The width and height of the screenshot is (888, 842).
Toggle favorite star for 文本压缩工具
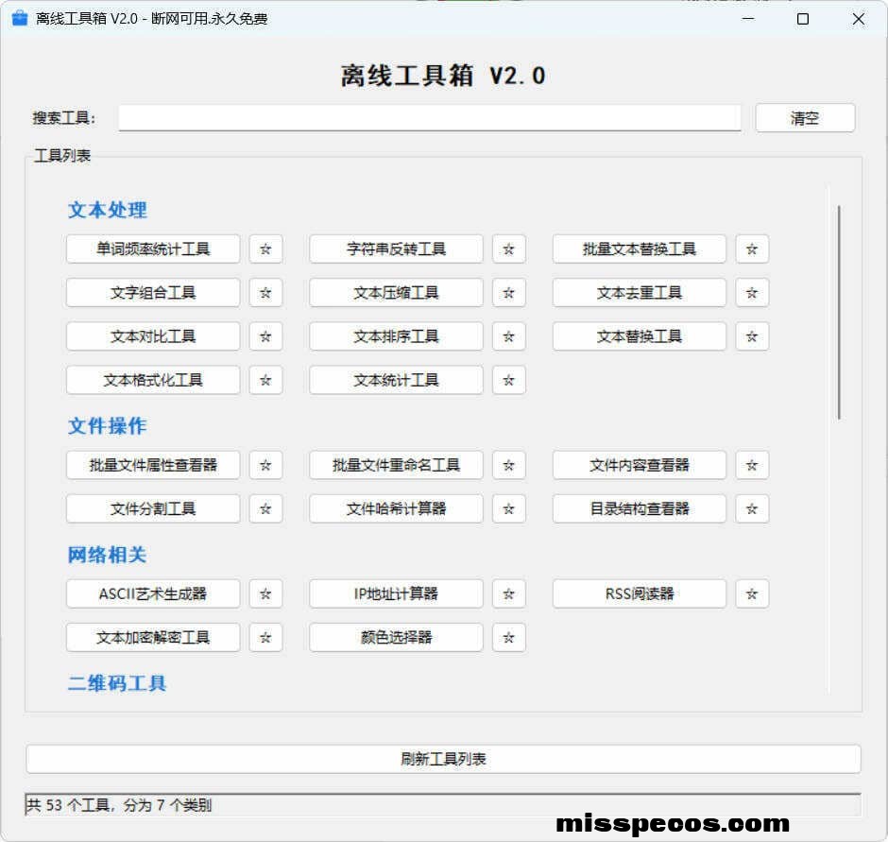(x=508, y=293)
